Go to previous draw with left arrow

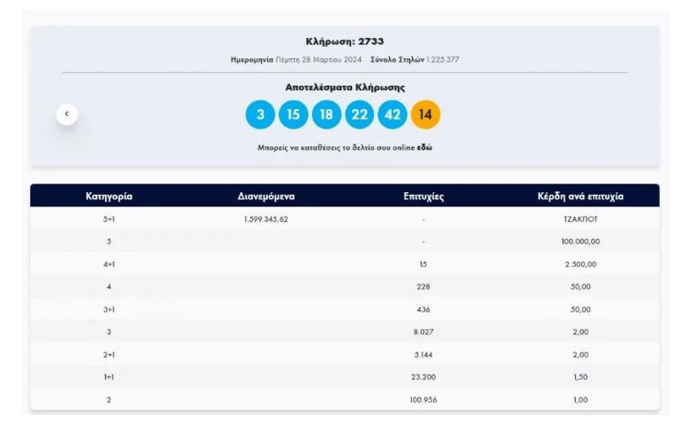click(x=67, y=115)
